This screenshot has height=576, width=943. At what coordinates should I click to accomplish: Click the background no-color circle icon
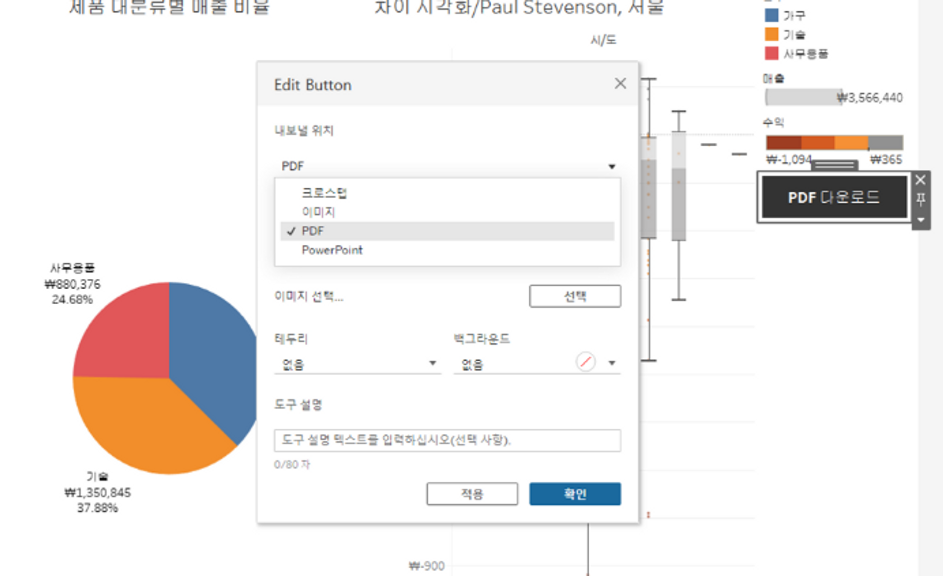585,362
